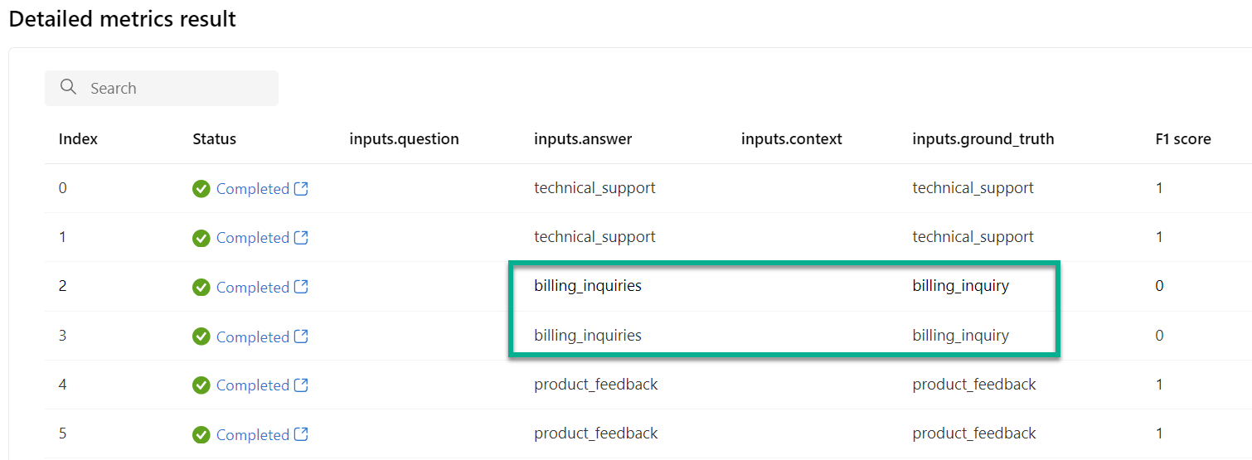The width and height of the screenshot is (1252, 460).
Task: Click the Status column header
Action: click(214, 139)
